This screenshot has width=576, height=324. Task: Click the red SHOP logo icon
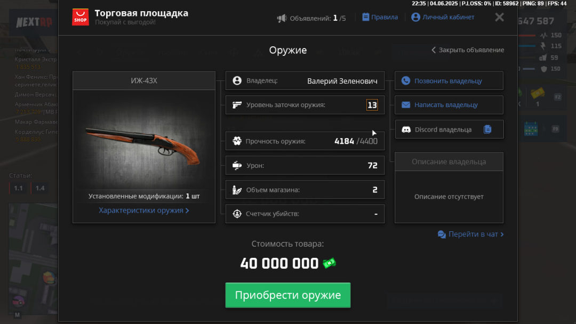click(81, 17)
